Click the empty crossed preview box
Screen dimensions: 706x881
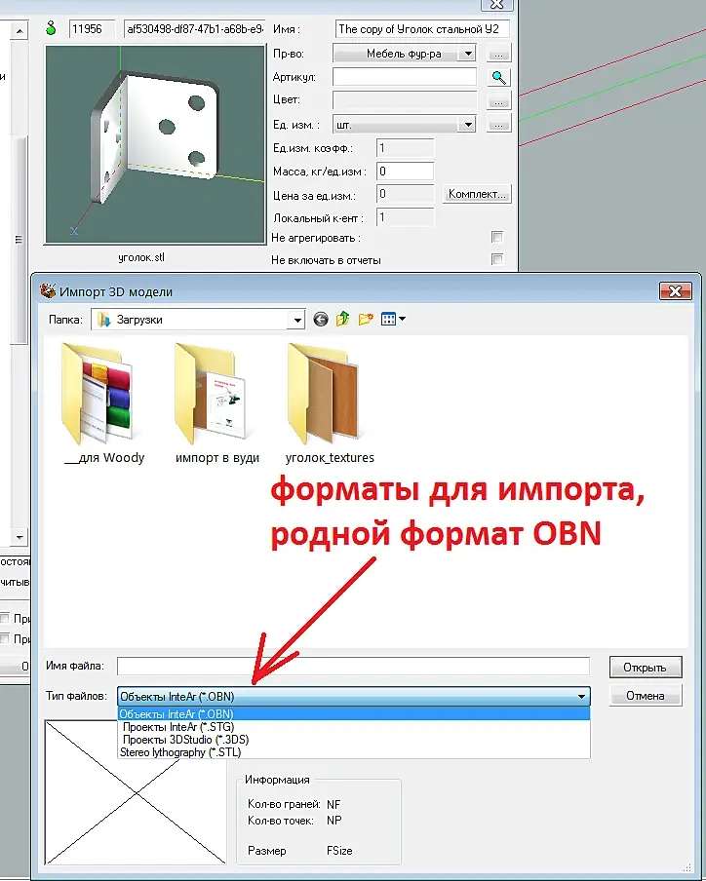tap(136, 792)
